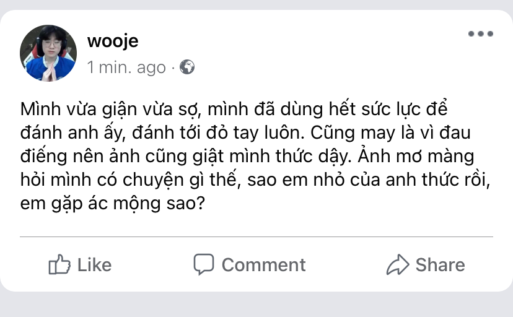This screenshot has width=513, height=317.
Task: Click the phrase "giật mình thức dậy"
Action: click(271, 156)
